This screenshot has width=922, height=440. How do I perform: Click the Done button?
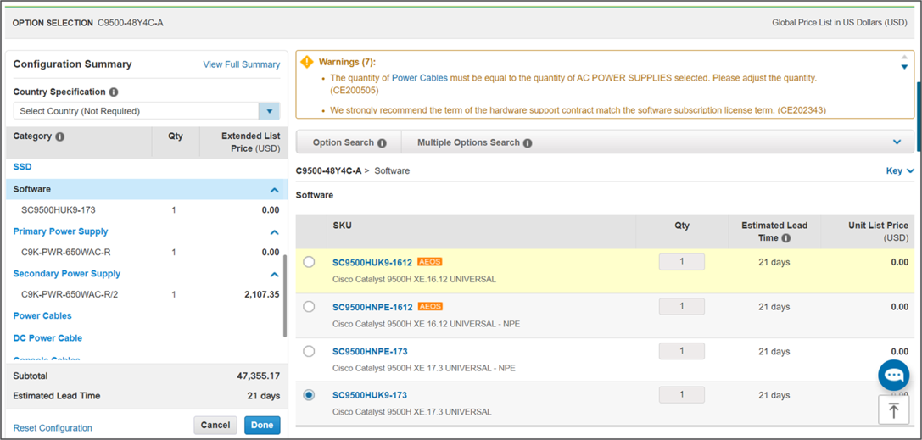tap(262, 425)
